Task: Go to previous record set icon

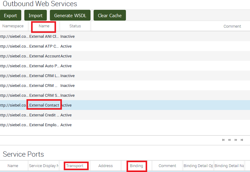Action: (229, 140)
